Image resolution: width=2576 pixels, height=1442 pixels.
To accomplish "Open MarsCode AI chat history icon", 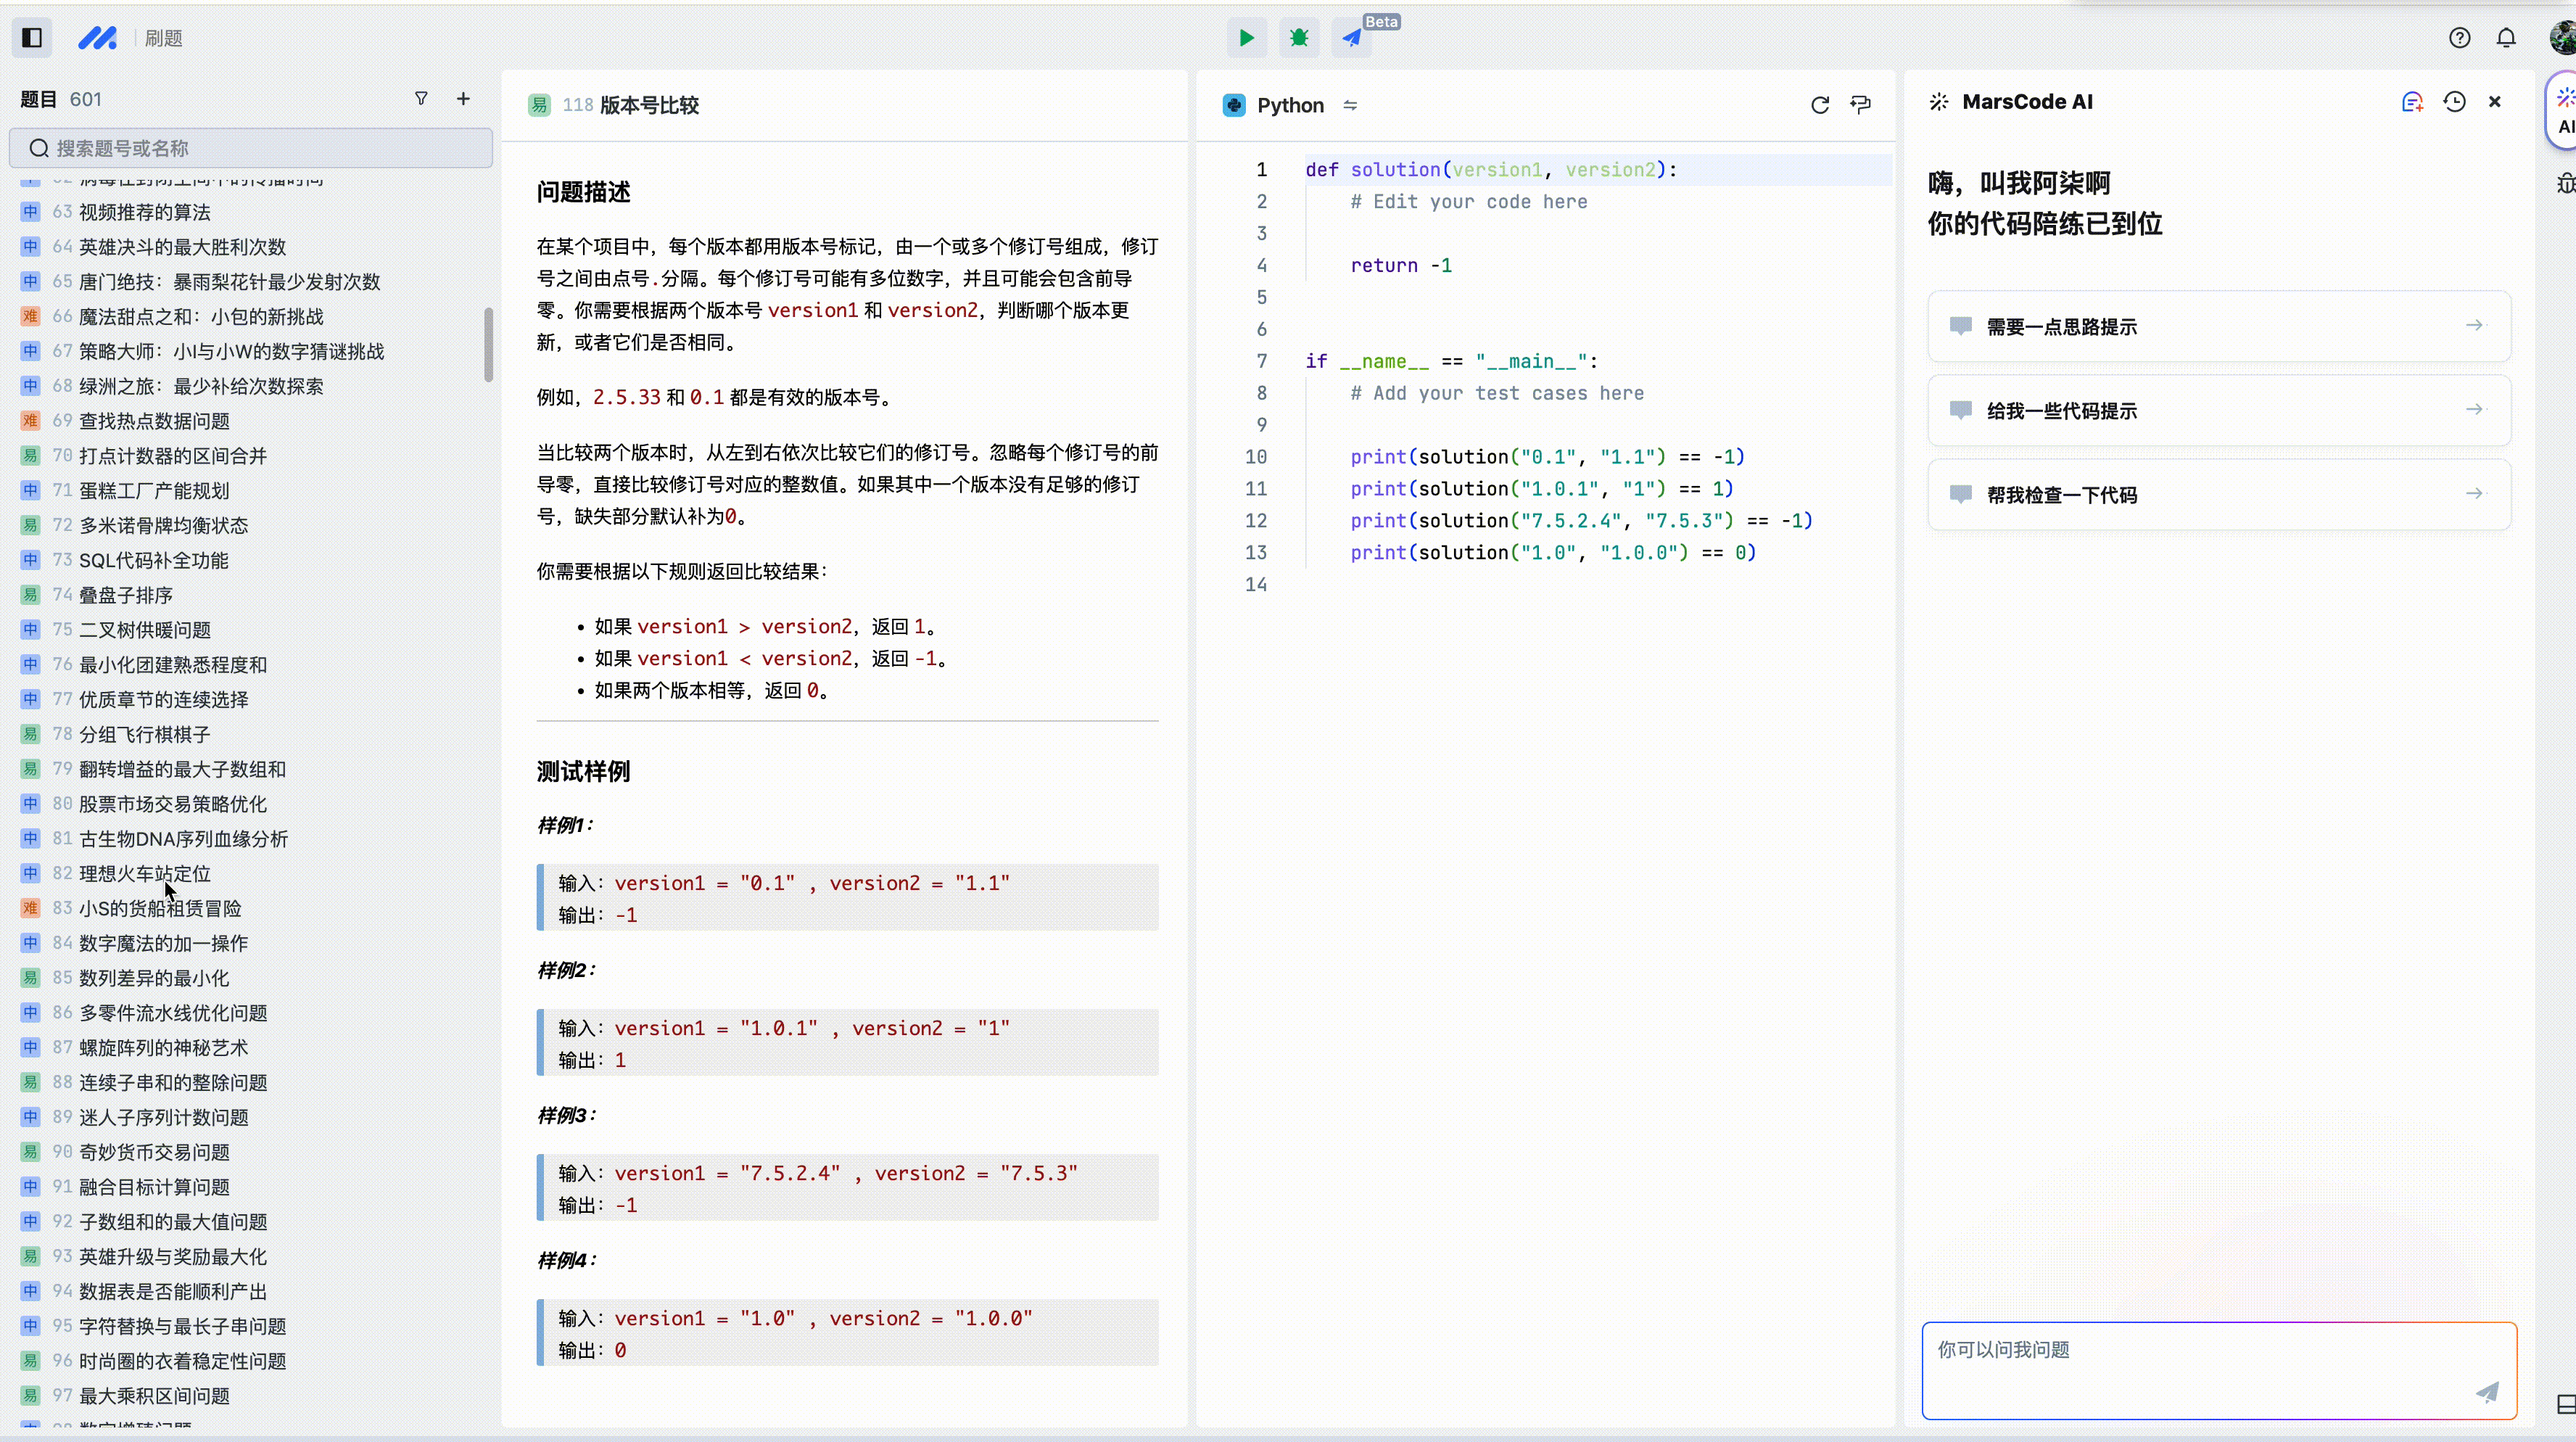I will pos(2454,102).
